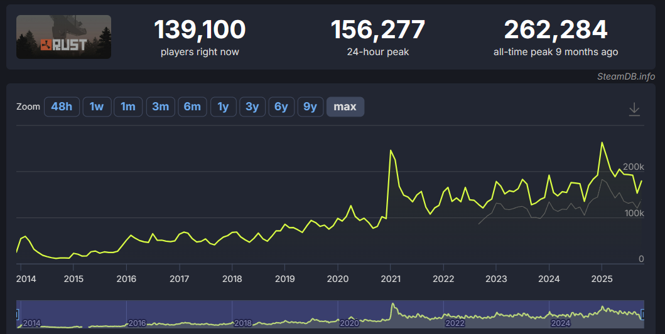Click the chart download icon

(634, 109)
